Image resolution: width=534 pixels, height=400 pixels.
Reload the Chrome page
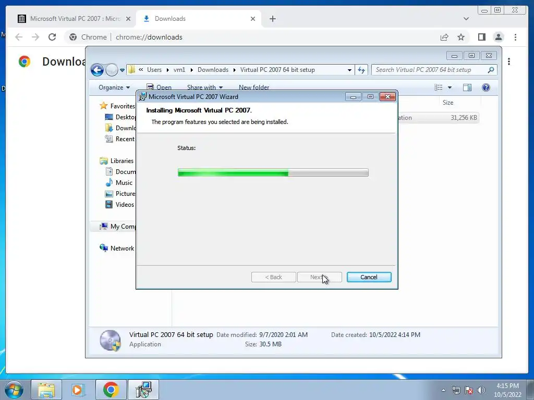pos(52,37)
